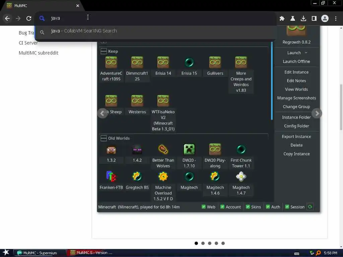This screenshot has height=257, width=343.
Task: Click the Delete option
Action: (x=296, y=145)
